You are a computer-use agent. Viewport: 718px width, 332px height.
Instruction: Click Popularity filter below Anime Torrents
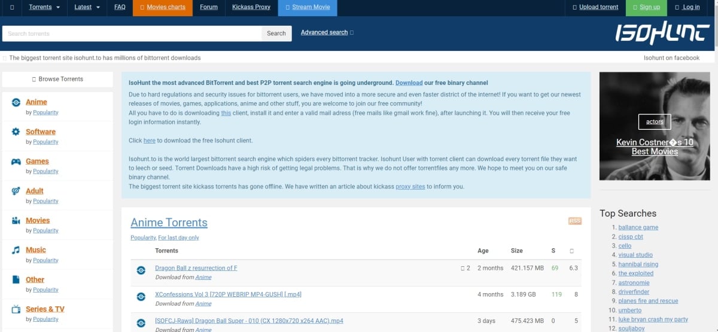pyautogui.click(x=143, y=237)
